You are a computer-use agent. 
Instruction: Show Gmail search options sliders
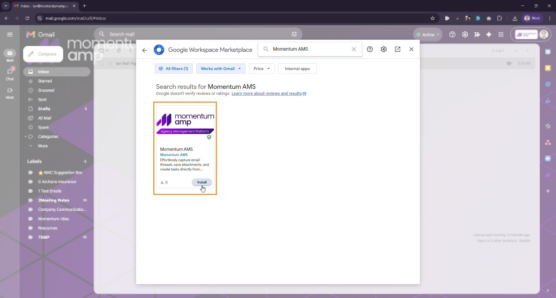pos(294,34)
